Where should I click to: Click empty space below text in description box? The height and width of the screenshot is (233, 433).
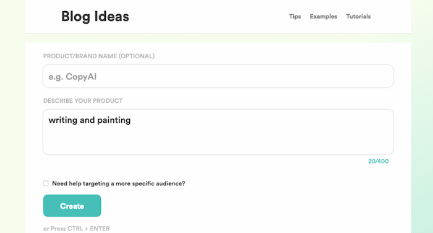pyautogui.click(x=218, y=141)
